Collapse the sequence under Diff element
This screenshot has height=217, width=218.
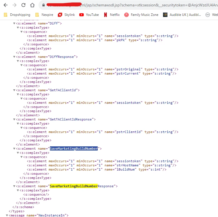coord(21,32)
